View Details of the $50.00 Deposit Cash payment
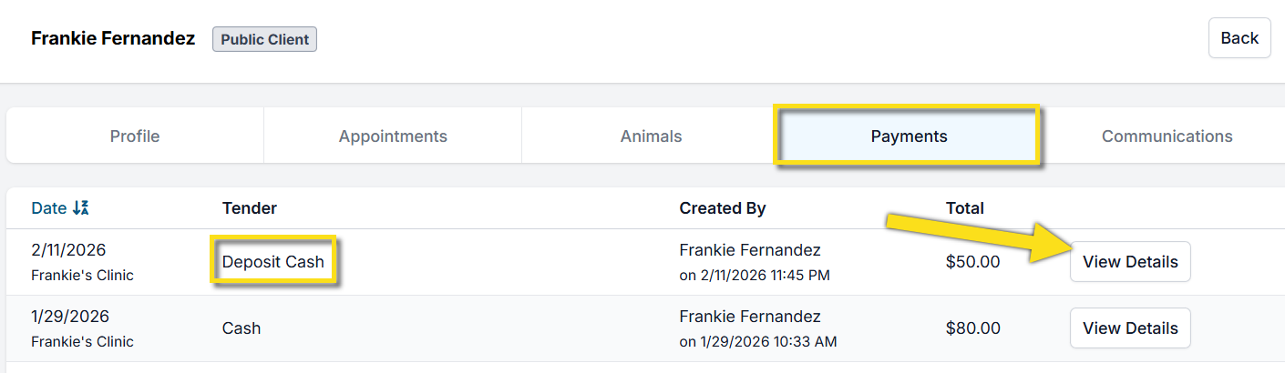Image resolution: width=1285 pixels, height=373 pixels. 1129,262
